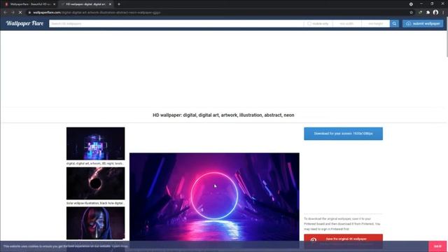Screen dimensions: 448x252
Task: Click the magnifier search button
Action: 394,24
